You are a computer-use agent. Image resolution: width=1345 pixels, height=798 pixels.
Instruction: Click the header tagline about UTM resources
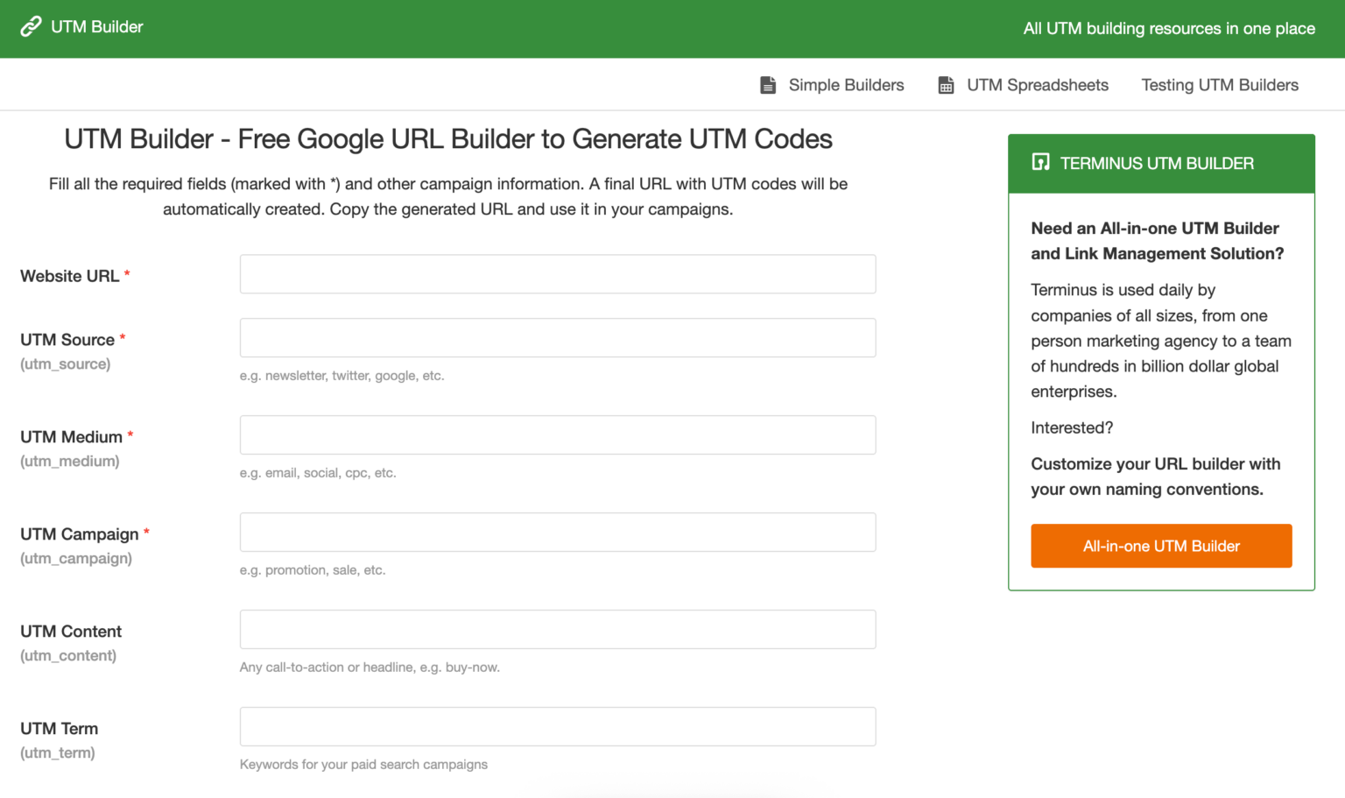1168,29
